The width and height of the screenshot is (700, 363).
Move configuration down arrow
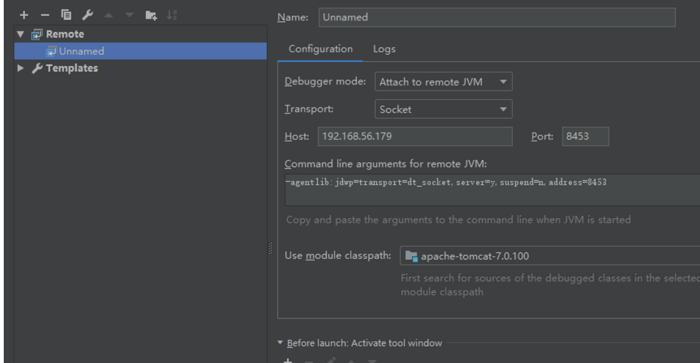130,15
